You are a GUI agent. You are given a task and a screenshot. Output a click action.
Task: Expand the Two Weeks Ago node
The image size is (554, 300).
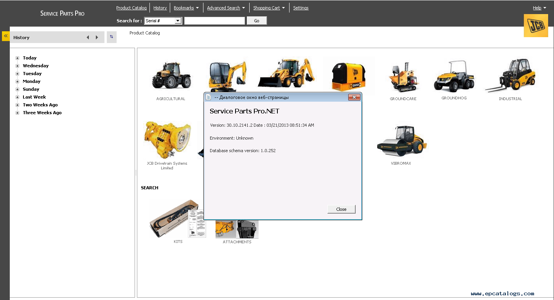(x=17, y=105)
